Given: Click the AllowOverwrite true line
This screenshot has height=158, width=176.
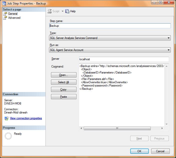Looking at the screenshot, I should (104, 82).
